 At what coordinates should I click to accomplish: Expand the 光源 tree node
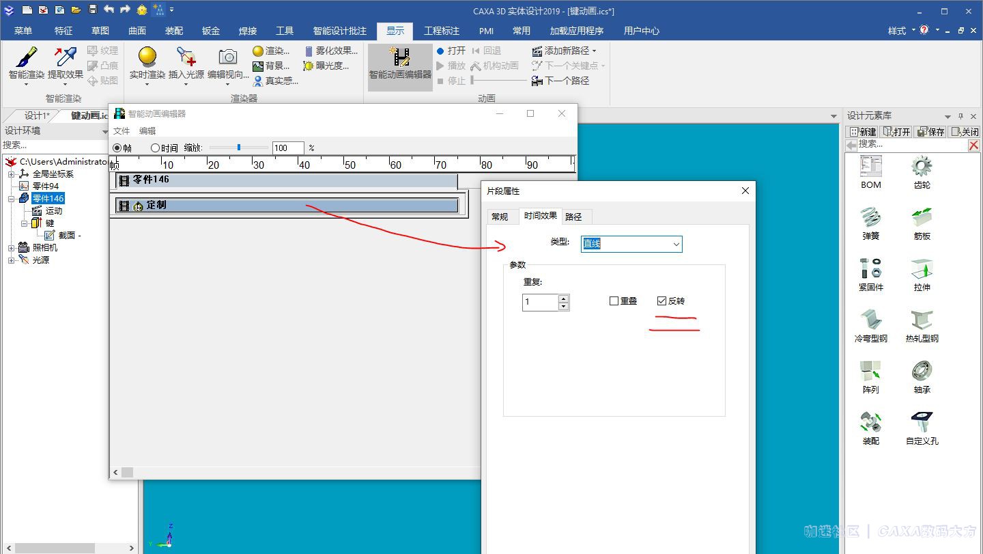tap(12, 260)
